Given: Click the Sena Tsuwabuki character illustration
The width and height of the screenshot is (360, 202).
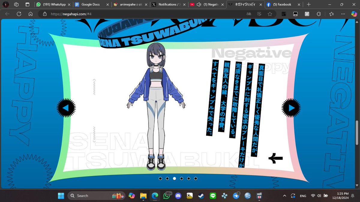Looking at the screenshot, I should (x=156, y=106).
